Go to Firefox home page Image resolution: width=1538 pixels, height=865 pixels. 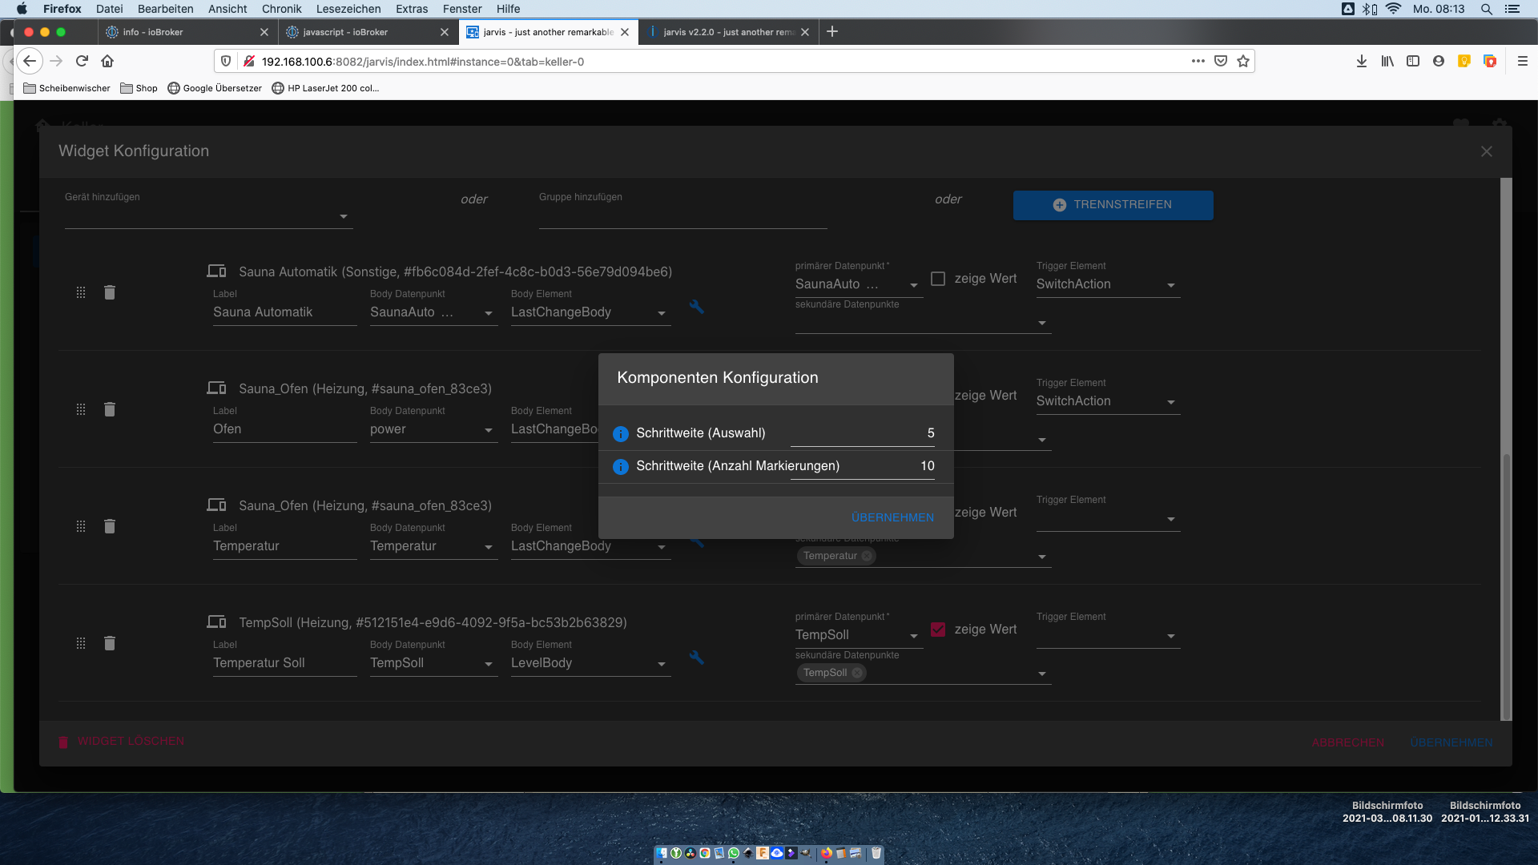point(107,61)
